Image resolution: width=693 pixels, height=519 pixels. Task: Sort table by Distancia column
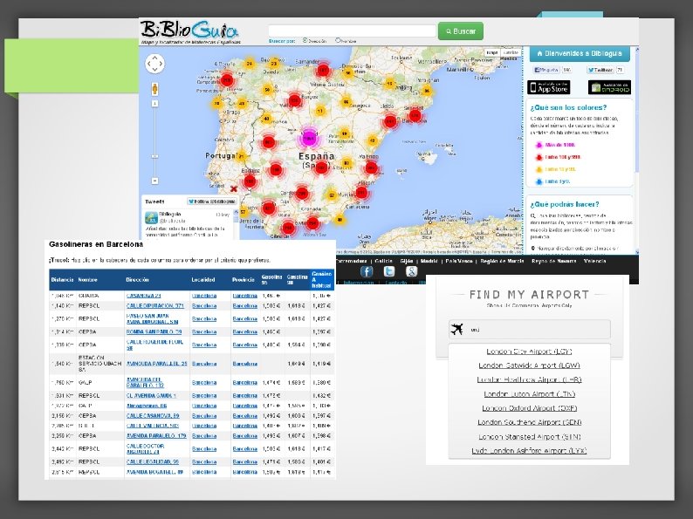point(62,280)
